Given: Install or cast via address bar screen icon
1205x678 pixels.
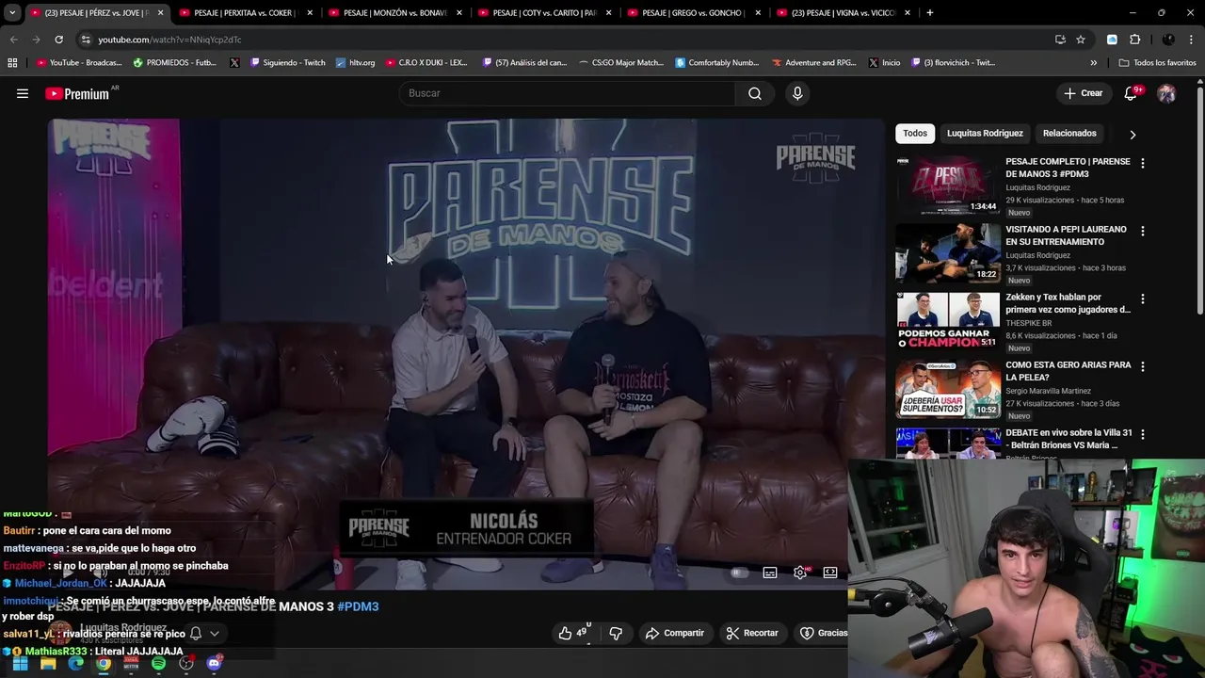Looking at the screenshot, I should coord(1060,40).
